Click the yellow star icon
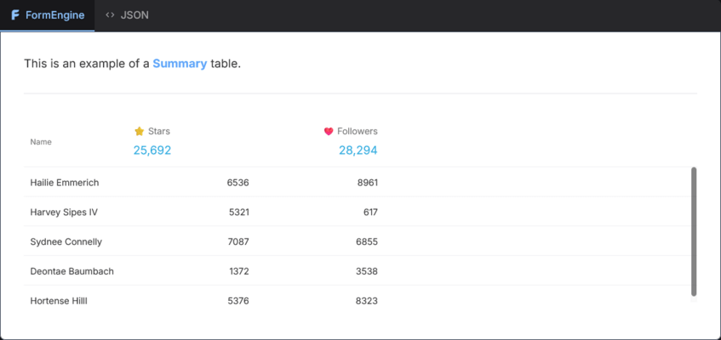This screenshot has height=340, width=721. pyautogui.click(x=140, y=132)
